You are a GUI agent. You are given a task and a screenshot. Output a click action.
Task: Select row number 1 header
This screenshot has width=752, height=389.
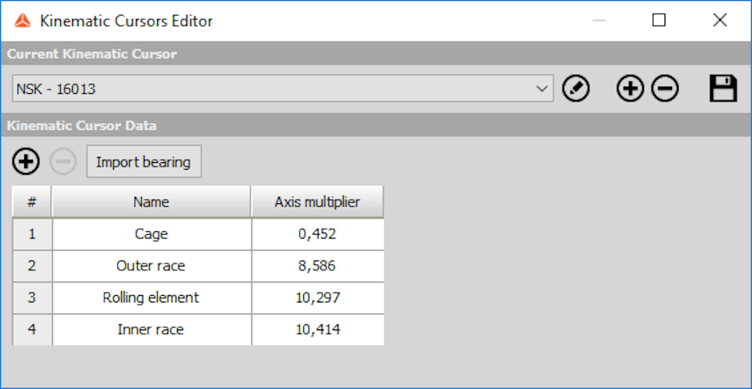(32, 234)
